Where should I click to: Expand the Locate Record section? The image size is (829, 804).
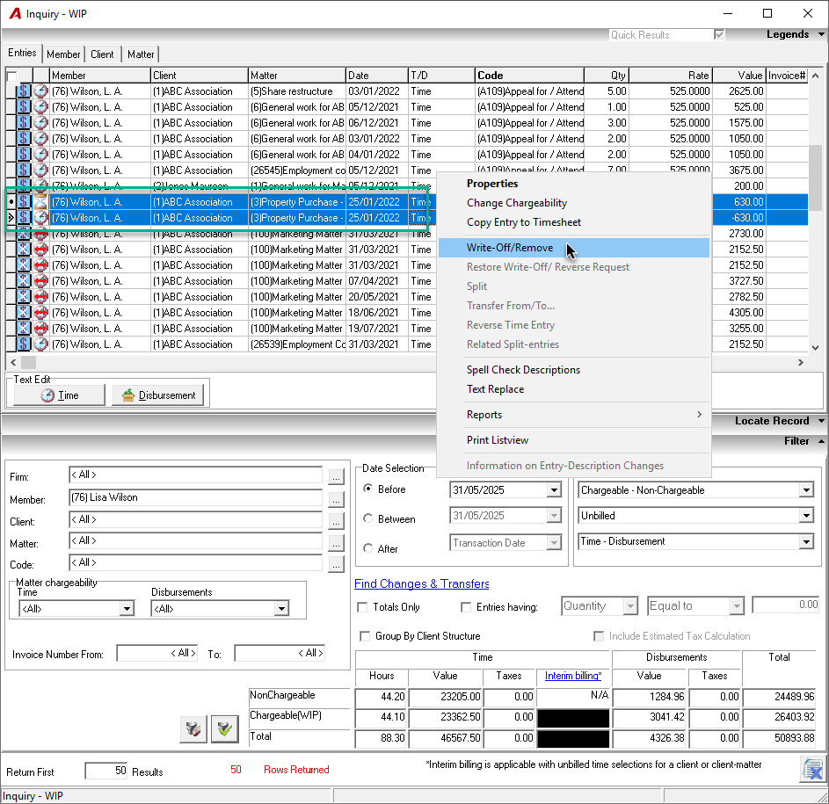pyautogui.click(x=821, y=421)
